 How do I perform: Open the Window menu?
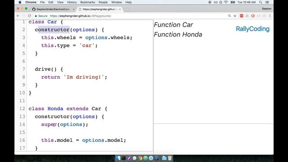[117, 2]
